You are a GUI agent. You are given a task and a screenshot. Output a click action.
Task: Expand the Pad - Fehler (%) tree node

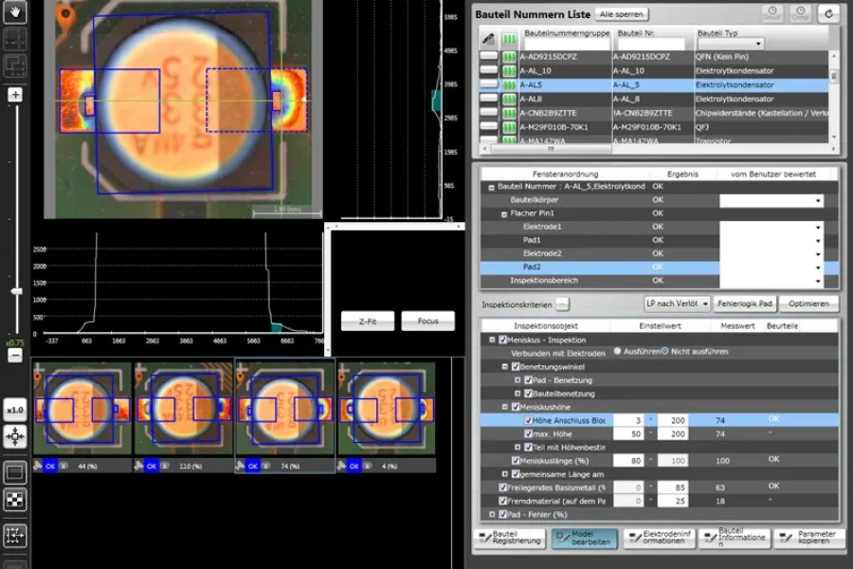pos(492,514)
